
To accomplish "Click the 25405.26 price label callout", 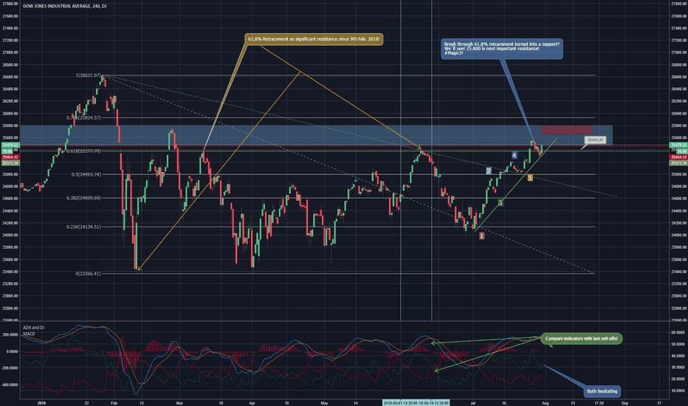I will (595, 140).
